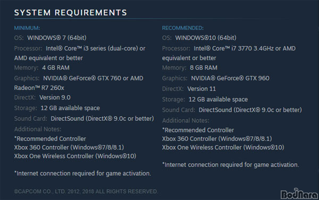Click the CAPCOM copyright notice

(86, 191)
